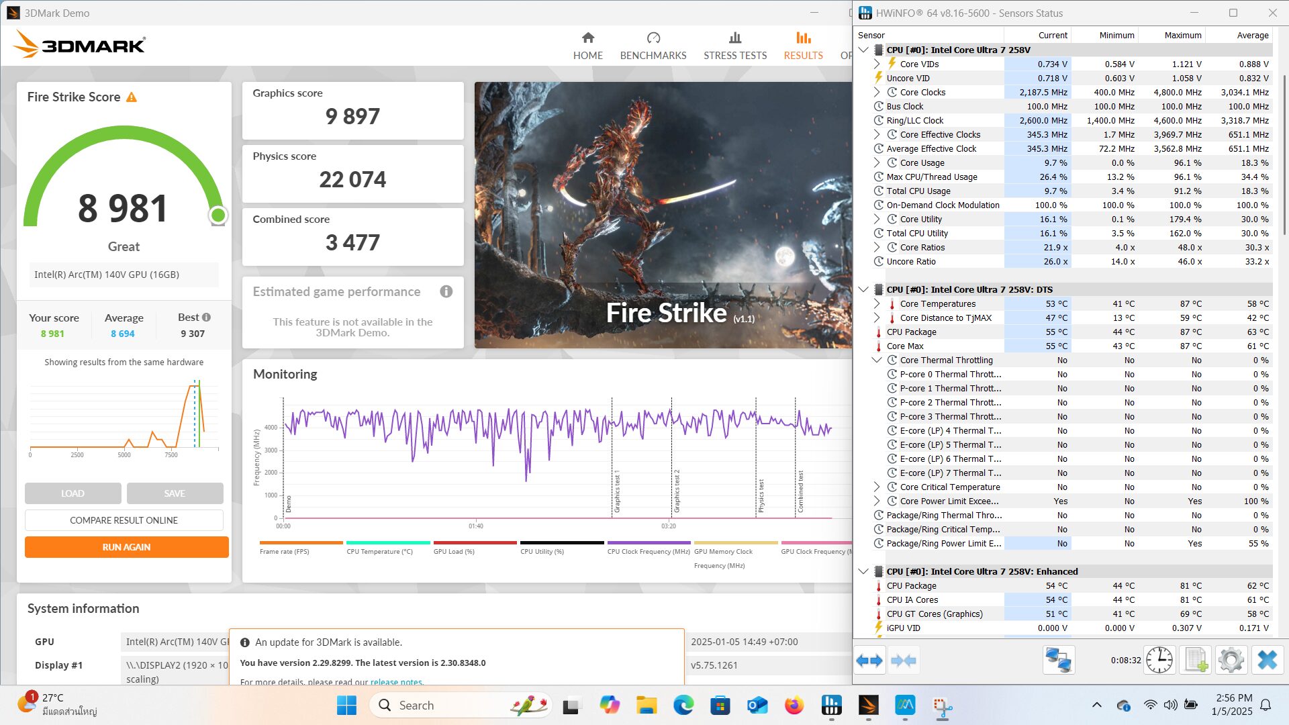The image size is (1289, 725).
Task: Switch to HWiNFO taskbar icon
Action: tap(831, 706)
